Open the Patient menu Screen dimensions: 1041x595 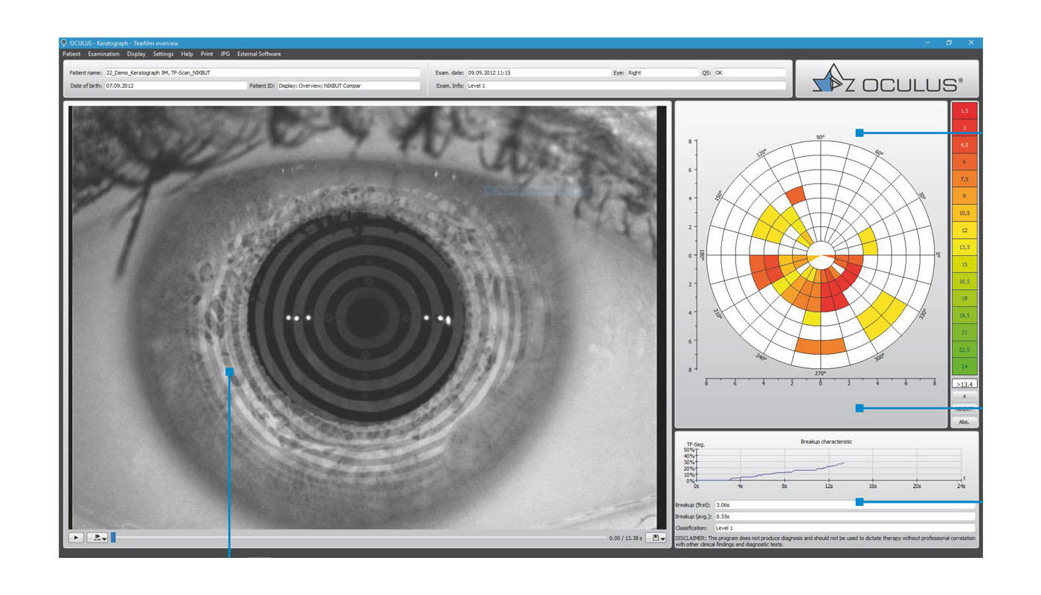71,54
